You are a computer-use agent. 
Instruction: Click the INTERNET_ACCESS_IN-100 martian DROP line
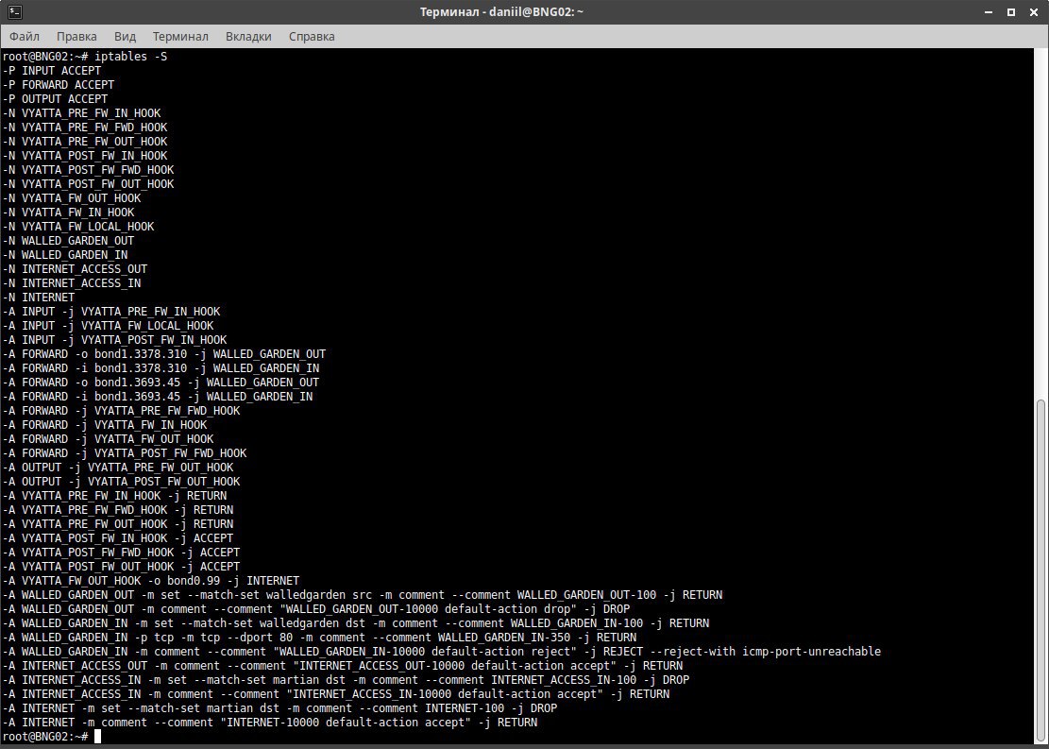tap(346, 680)
